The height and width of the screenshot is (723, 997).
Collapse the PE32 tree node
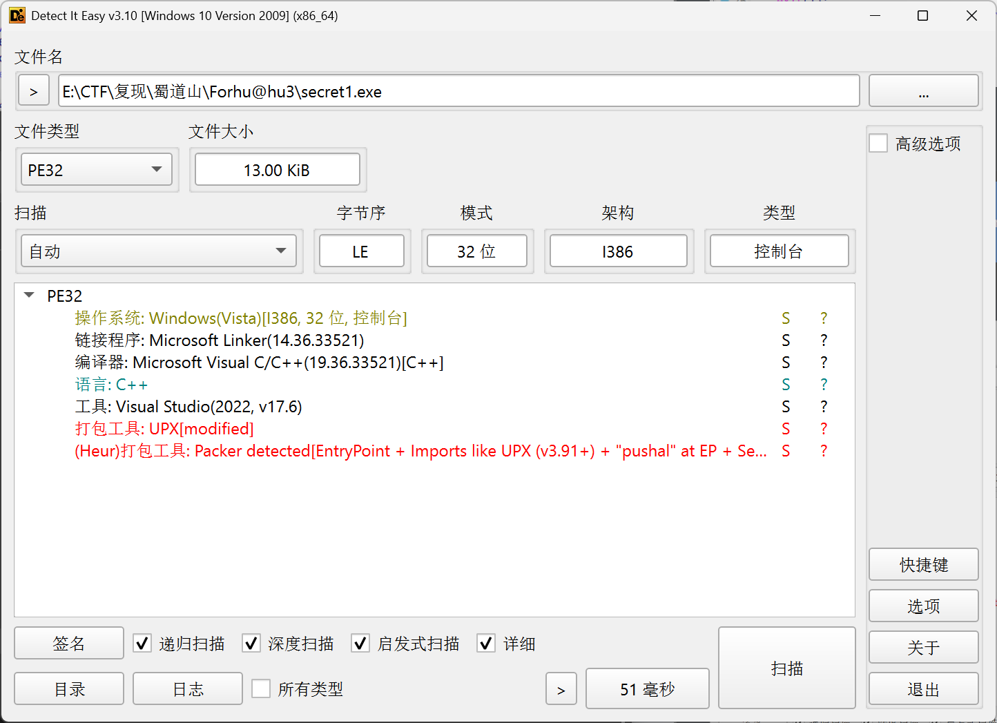tap(29, 296)
